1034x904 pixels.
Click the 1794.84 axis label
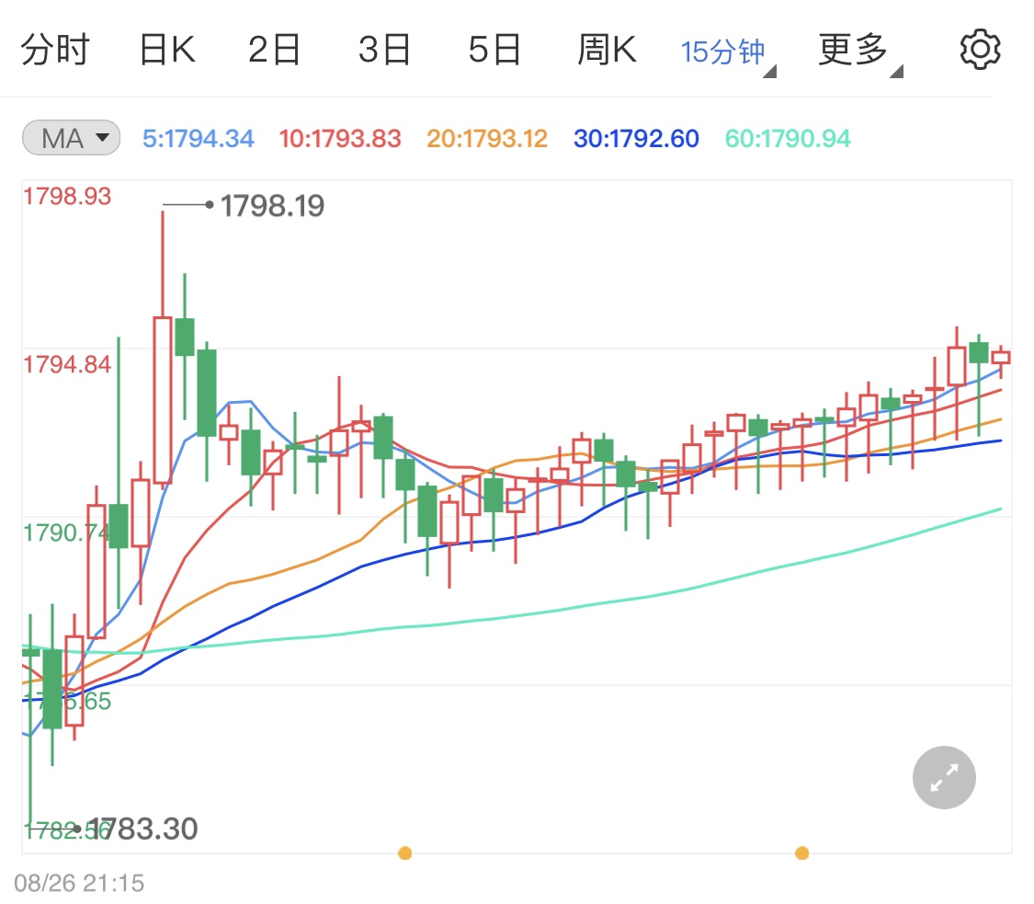66,364
